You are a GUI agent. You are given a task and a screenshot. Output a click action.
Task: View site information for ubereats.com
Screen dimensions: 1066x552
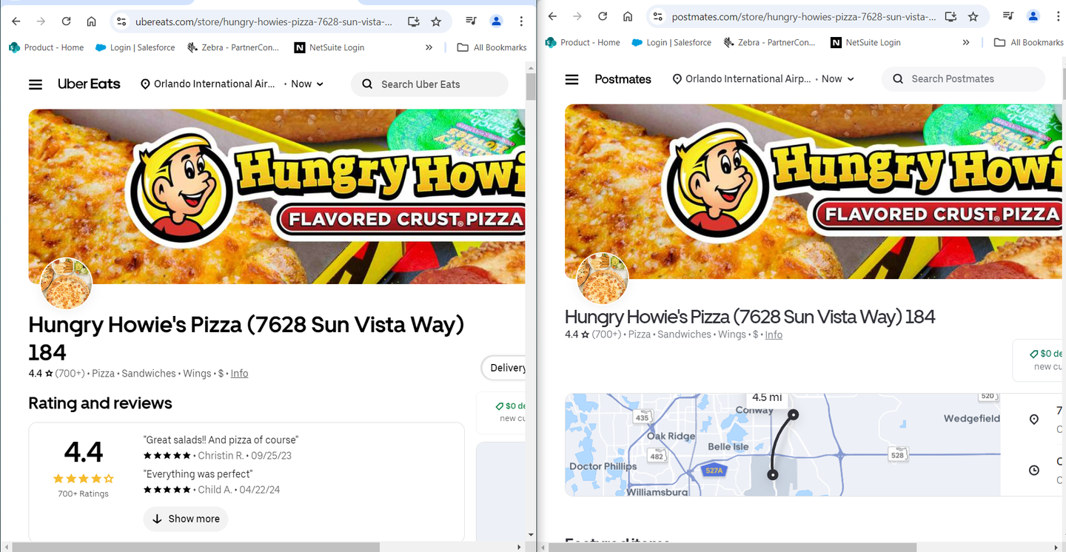(x=122, y=21)
